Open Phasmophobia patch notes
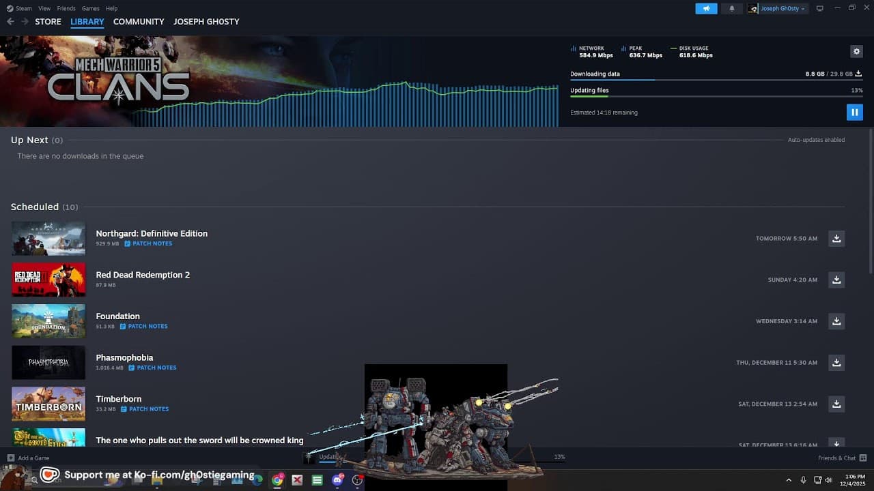This screenshot has height=491, width=874. (152, 368)
